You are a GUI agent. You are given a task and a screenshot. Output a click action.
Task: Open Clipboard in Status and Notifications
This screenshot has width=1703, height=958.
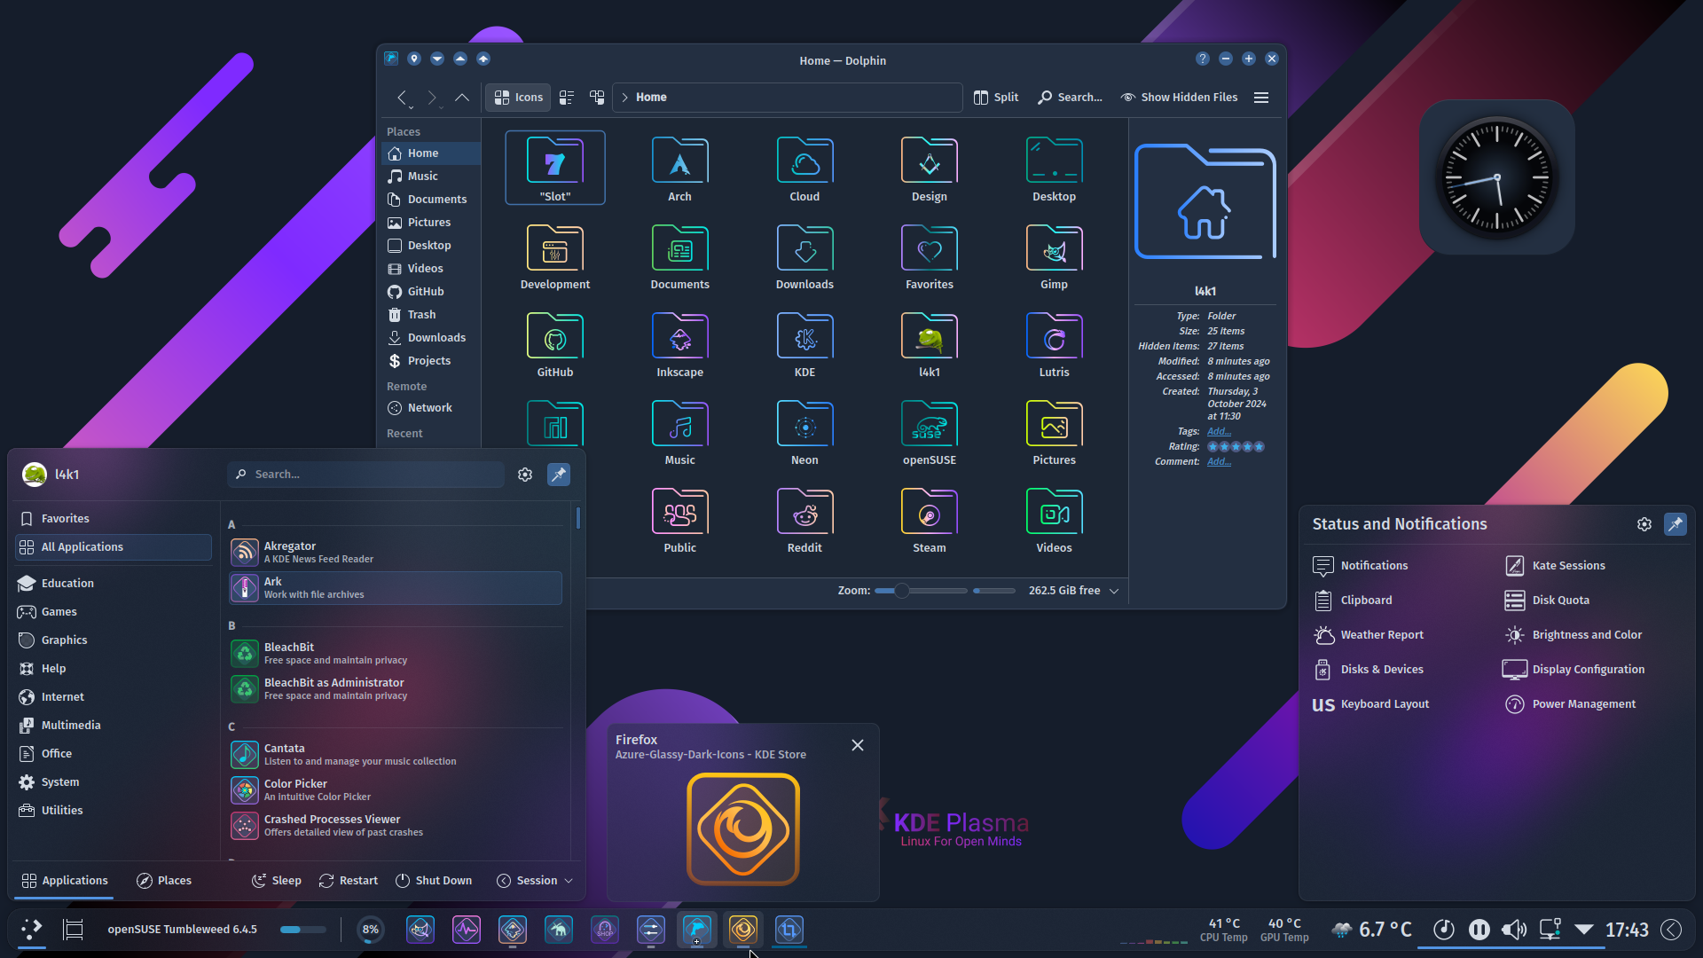click(x=1354, y=601)
